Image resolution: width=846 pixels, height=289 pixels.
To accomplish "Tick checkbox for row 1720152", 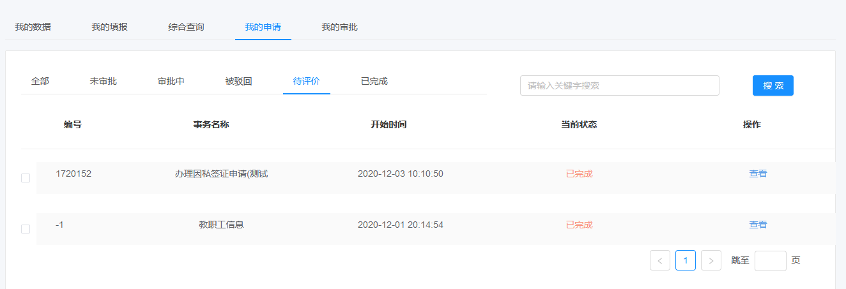I will pos(26,178).
